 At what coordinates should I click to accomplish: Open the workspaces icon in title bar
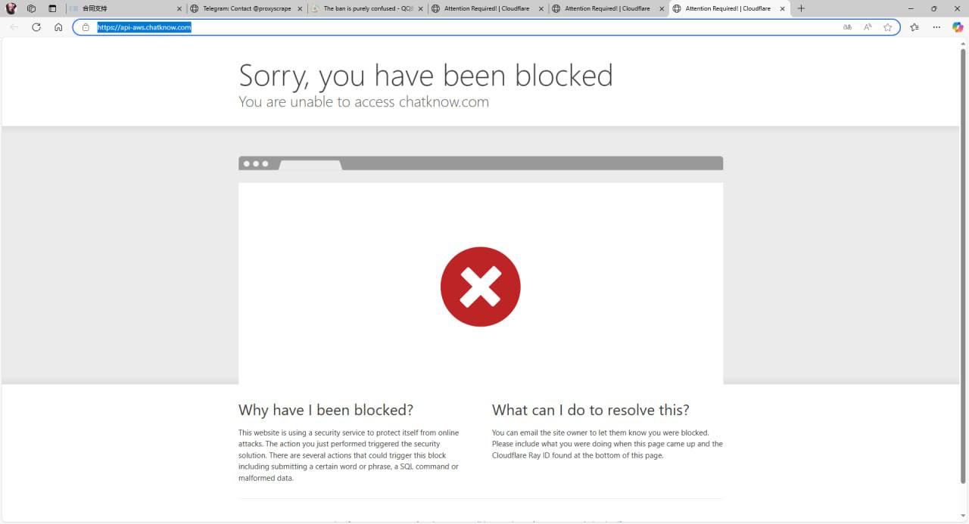coord(31,8)
